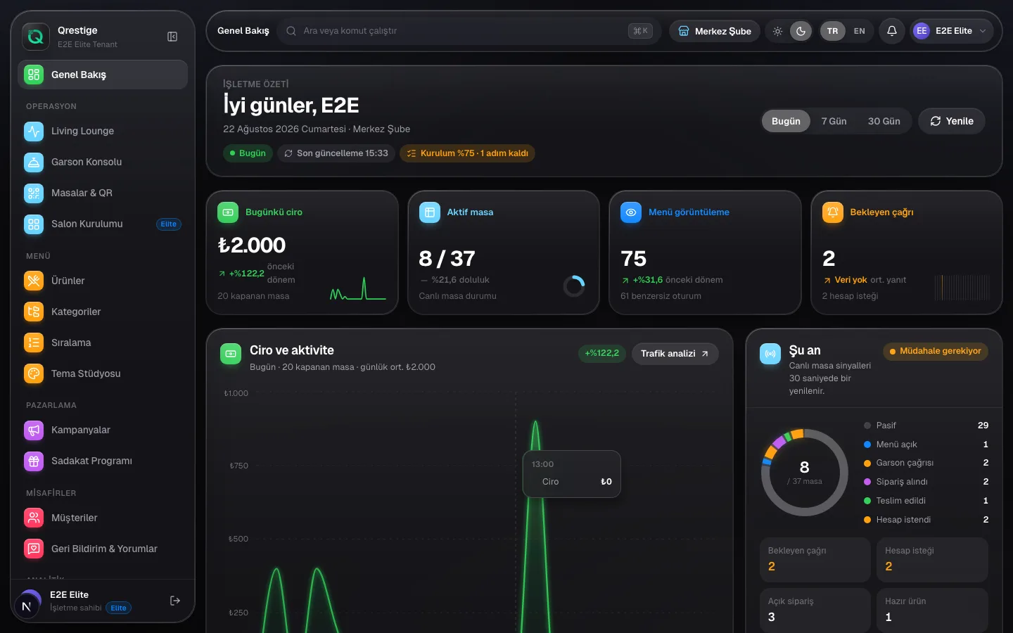The height and width of the screenshot is (633, 1013).
Task: Open the Living Lounge menu item
Action: [103, 131]
